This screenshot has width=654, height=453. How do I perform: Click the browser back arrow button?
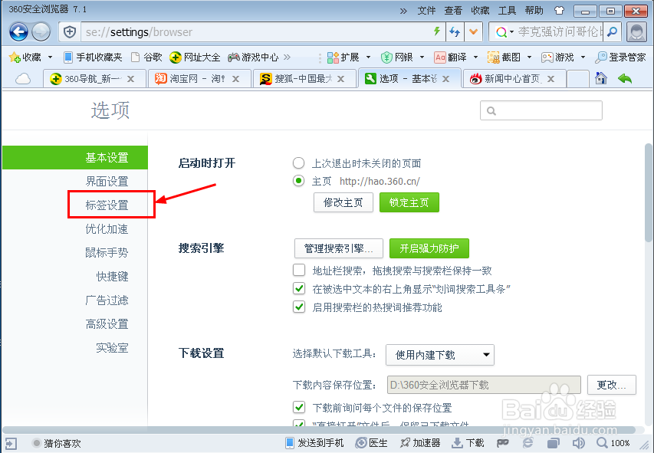(x=18, y=31)
